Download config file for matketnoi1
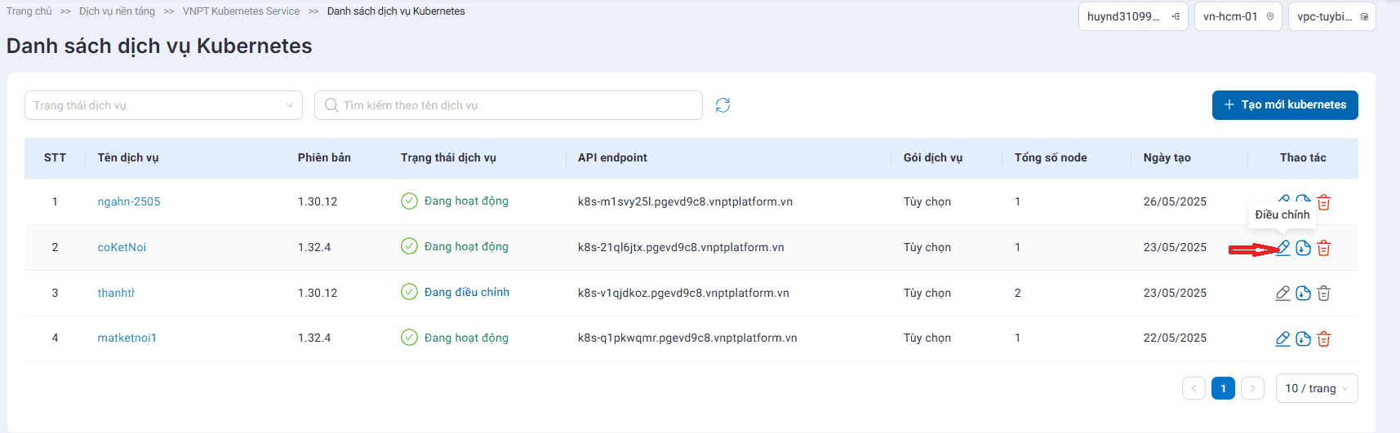This screenshot has height=433, width=1400. [1303, 338]
